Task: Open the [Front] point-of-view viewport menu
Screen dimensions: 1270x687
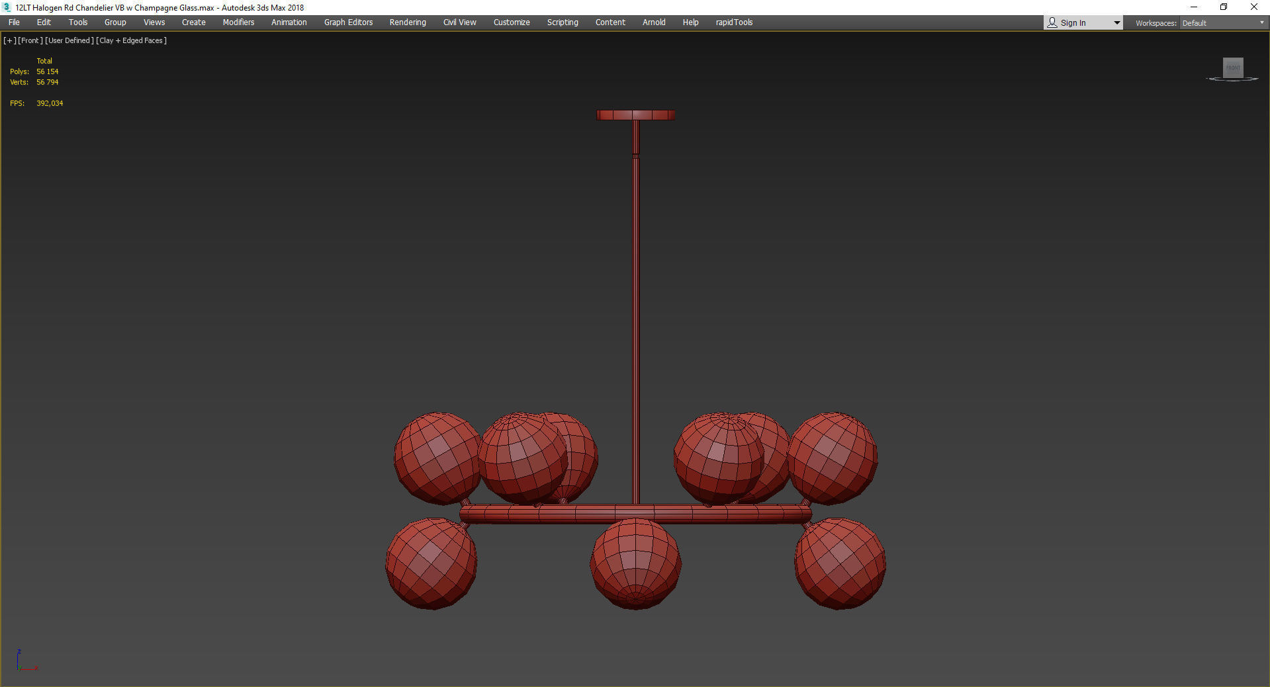Action: click(30, 40)
